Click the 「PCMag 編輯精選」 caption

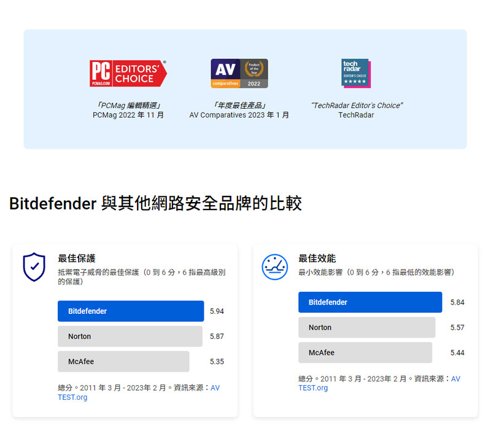128,106
